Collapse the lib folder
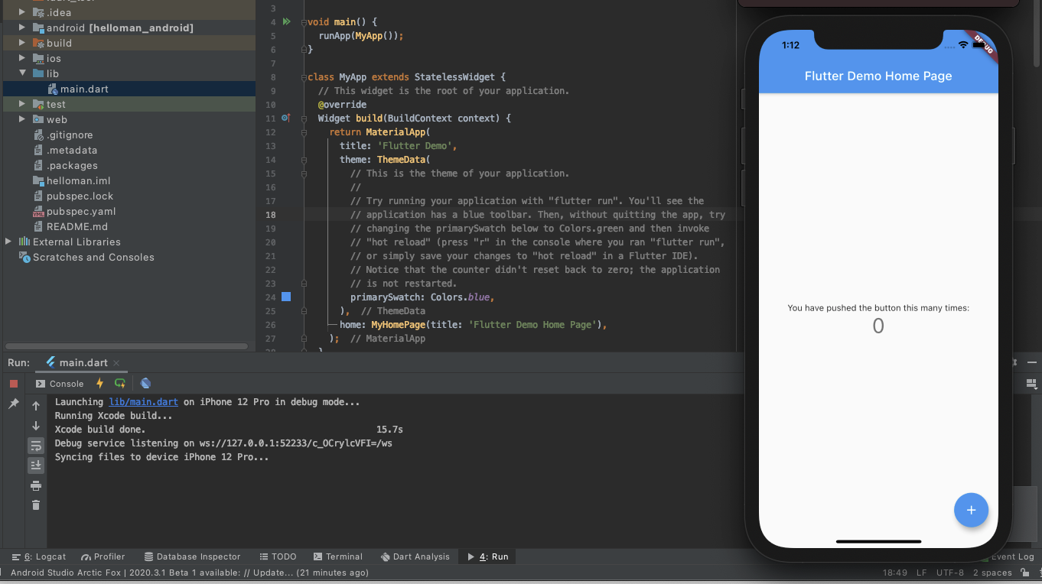This screenshot has width=1042, height=584. point(23,74)
